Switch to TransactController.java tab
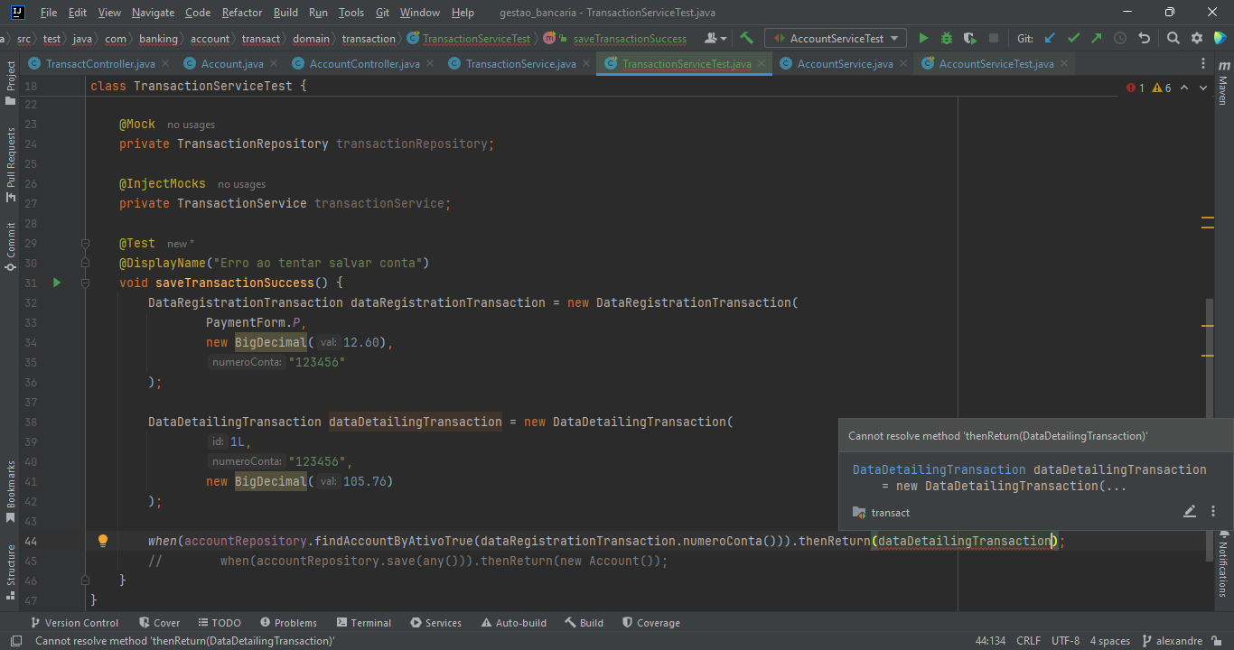This screenshot has width=1234, height=650. 100,64
